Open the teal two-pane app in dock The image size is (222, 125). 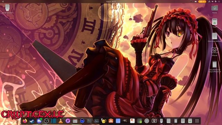(x=53, y=121)
